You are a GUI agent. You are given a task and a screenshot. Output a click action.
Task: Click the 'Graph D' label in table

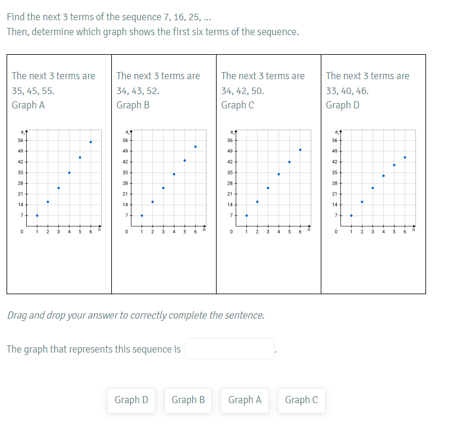[343, 105]
